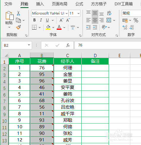Viewport: 141px width, 145px height.
Task: Open the font size dropdown
Action: click(x=78, y=13)
